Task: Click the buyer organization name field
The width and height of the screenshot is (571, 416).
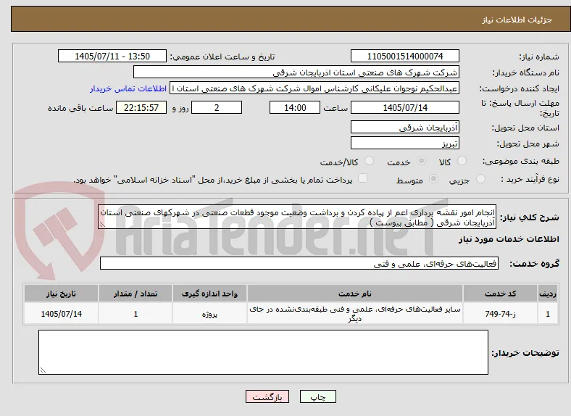Action: (296, 72)
